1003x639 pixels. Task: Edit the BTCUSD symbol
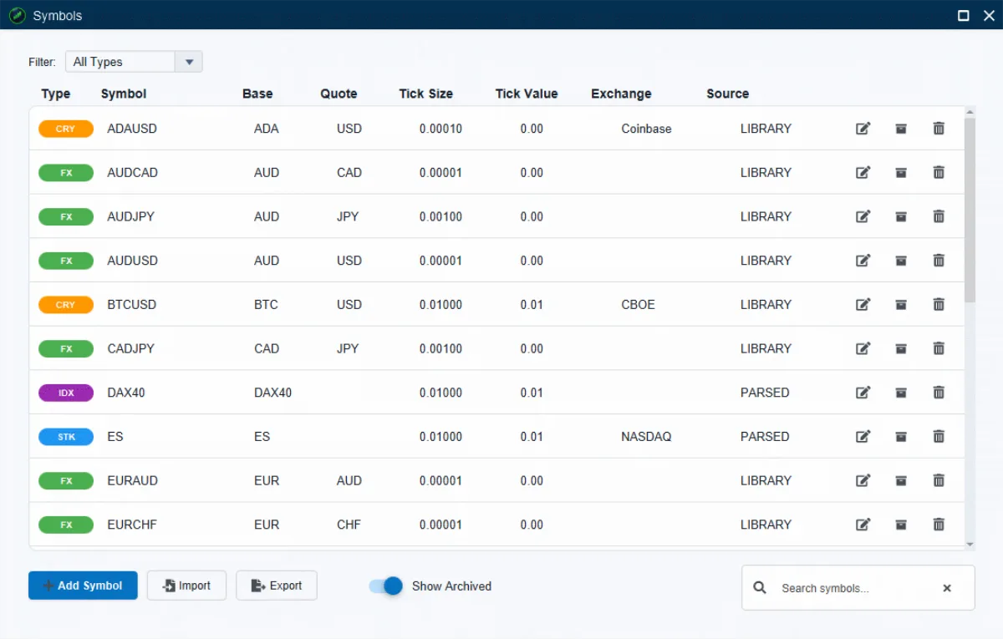(863, 305)
